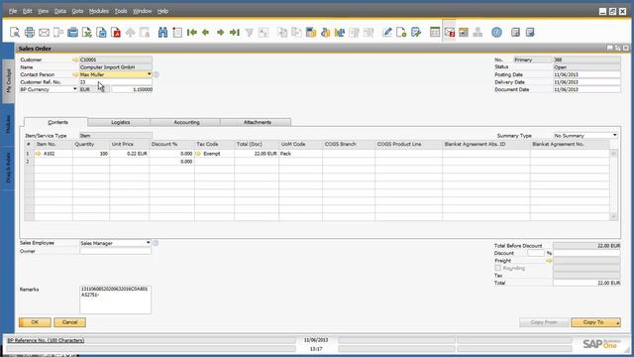Click into the Remarks text box

(x=115, y=299)
